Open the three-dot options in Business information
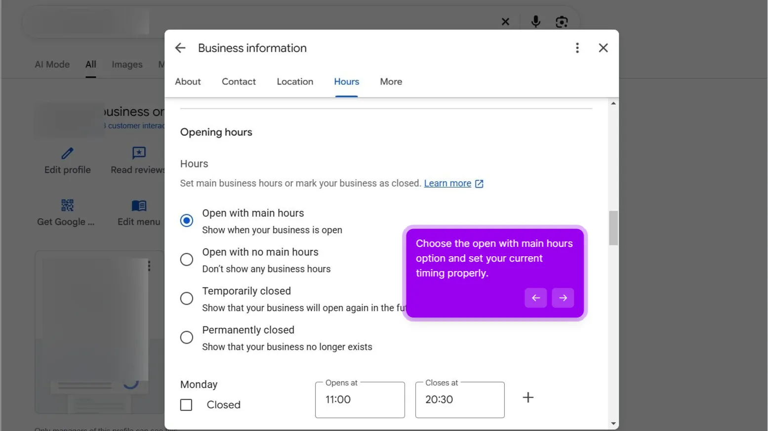 577,48
